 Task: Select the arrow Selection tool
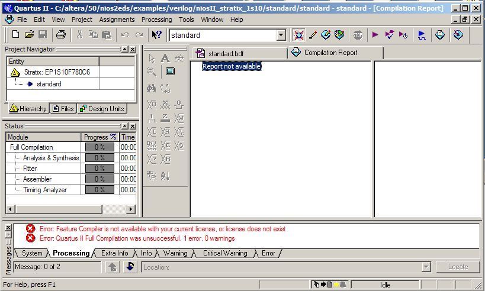[152, 58]
